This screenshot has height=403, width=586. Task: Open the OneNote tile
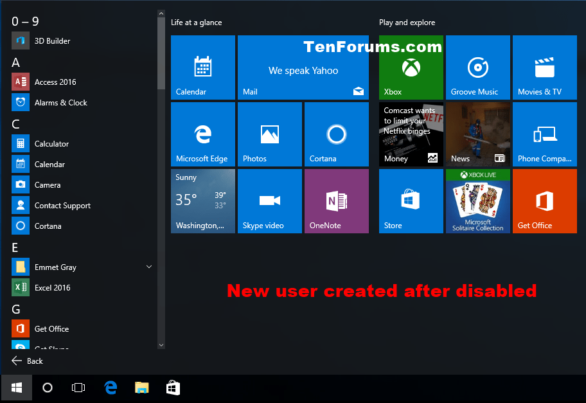[x=336, y=201]
